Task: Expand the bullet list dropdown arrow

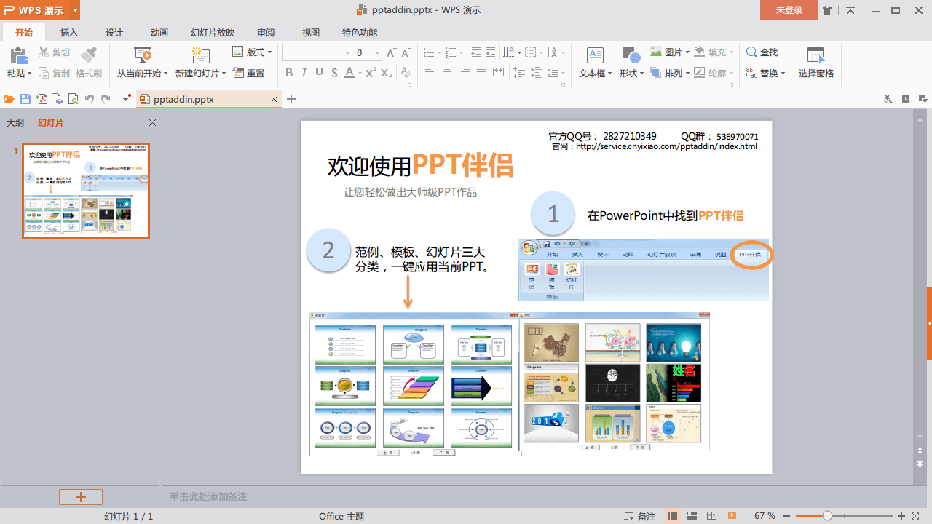Action: [438, 53]
